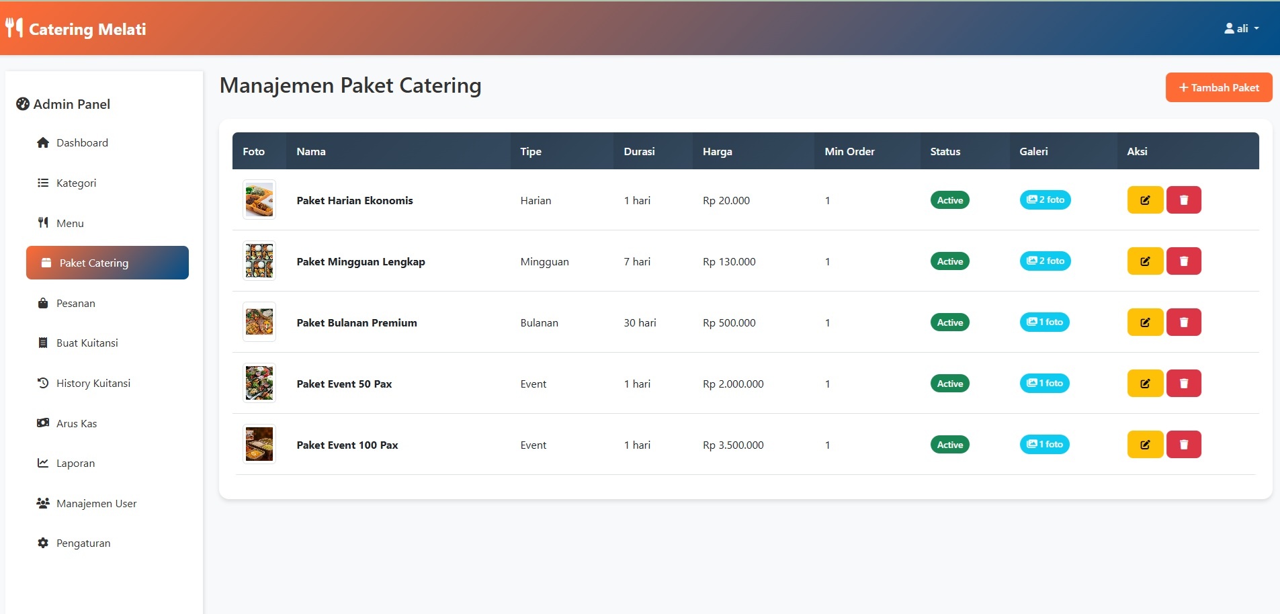View Paket Bulanan Premium 1 foto gallery
1280x614 pixels.
tap(1044, 322)
